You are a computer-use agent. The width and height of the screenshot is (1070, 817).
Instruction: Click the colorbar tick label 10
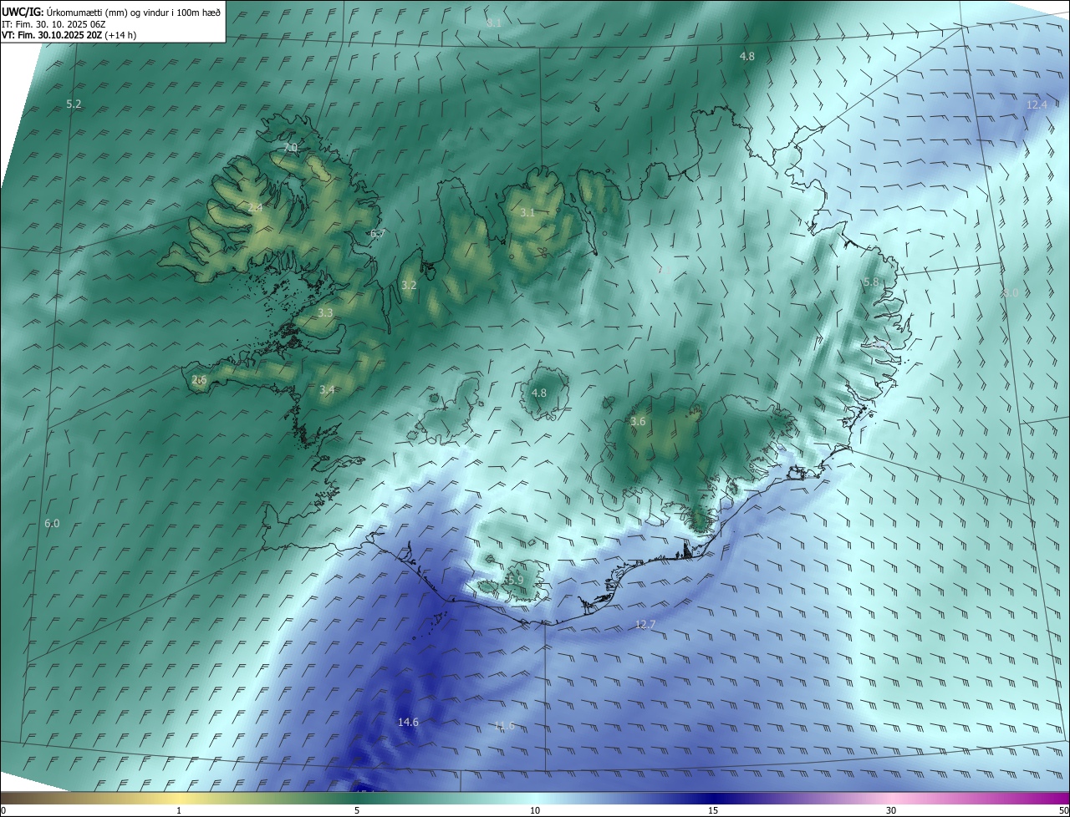(535, 811)
